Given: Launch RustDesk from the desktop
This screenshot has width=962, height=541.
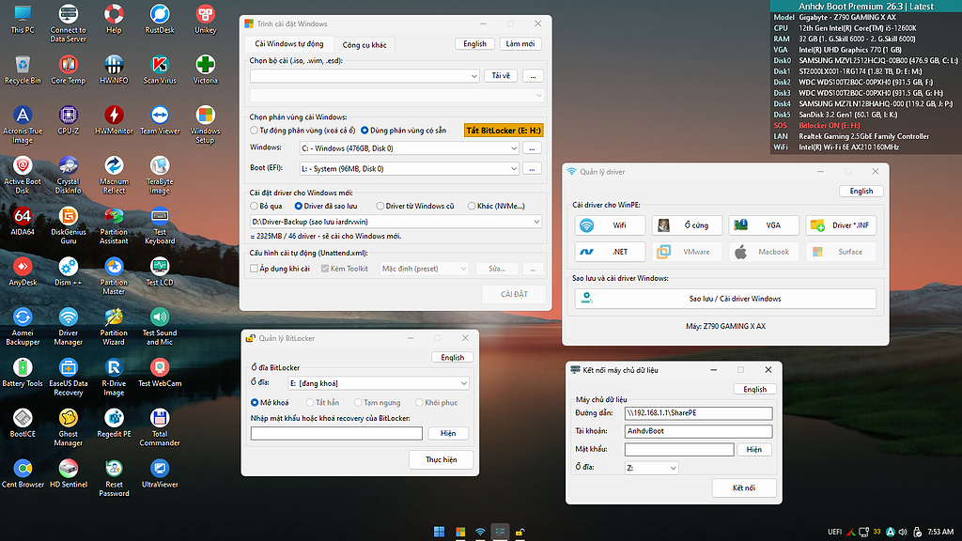Looking at the screenshot, I should (x=160, y=19).
